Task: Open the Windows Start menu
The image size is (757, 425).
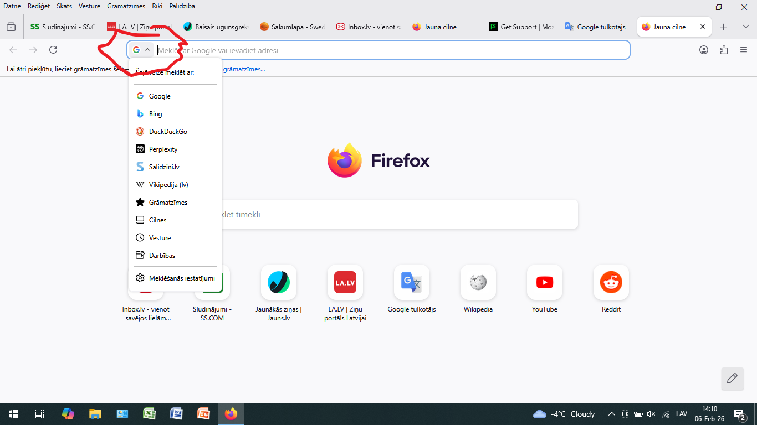Action: [13, 414]
